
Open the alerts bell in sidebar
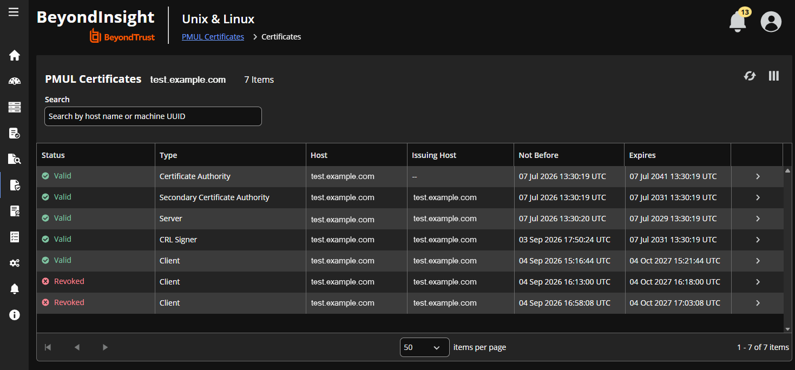pyautogui.click(x=15, y=289)
